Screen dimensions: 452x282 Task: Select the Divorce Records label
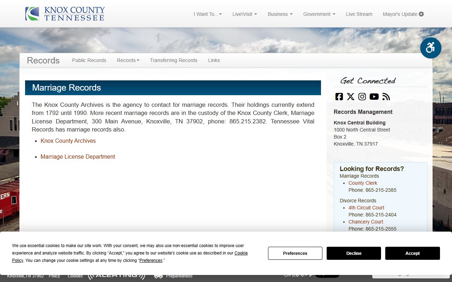(358, 201)
